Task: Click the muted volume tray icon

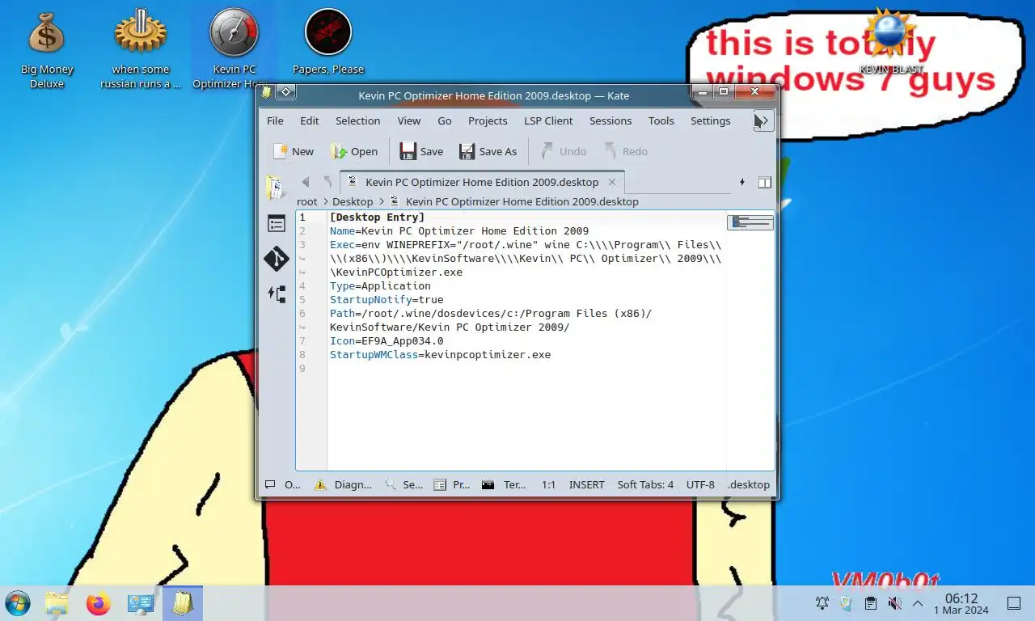Action: click(894, 603)
